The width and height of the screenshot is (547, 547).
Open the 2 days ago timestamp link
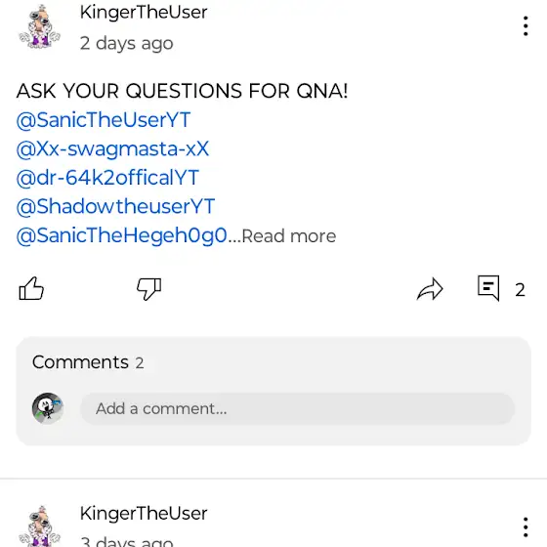coord(127,44)
